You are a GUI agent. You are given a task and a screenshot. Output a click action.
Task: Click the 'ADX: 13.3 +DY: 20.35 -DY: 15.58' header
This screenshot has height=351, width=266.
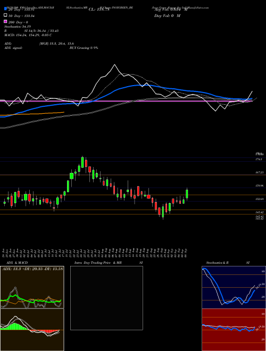pyautogui.click(x=32, y=269)
